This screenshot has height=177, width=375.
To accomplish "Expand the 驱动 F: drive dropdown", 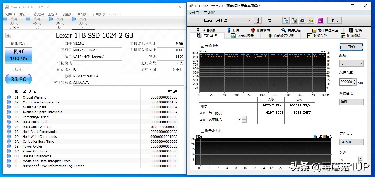I will point(351,63).
